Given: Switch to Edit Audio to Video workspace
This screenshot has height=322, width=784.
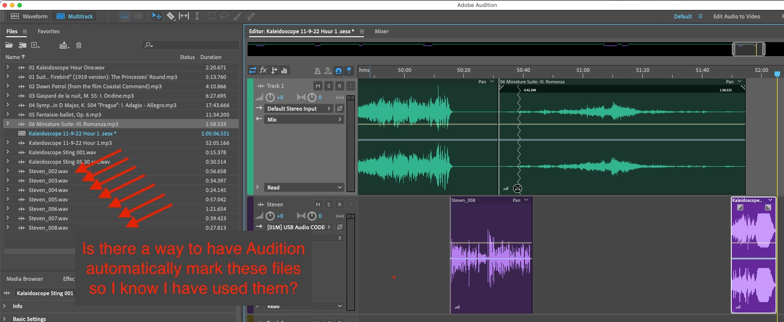Looking at the screenshot, I should pos(737,16).
